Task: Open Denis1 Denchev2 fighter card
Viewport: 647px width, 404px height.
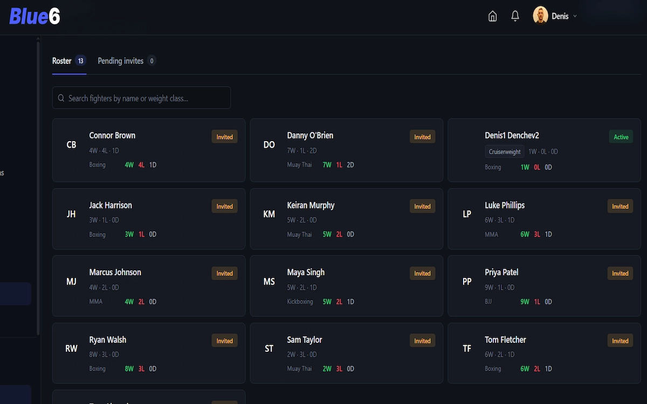Action: pos(545,150)
